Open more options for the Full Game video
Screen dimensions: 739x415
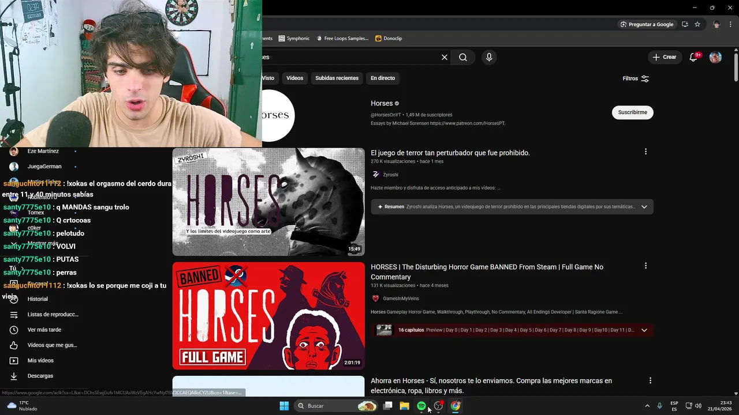pyautogui.click(x=645, y=266)
